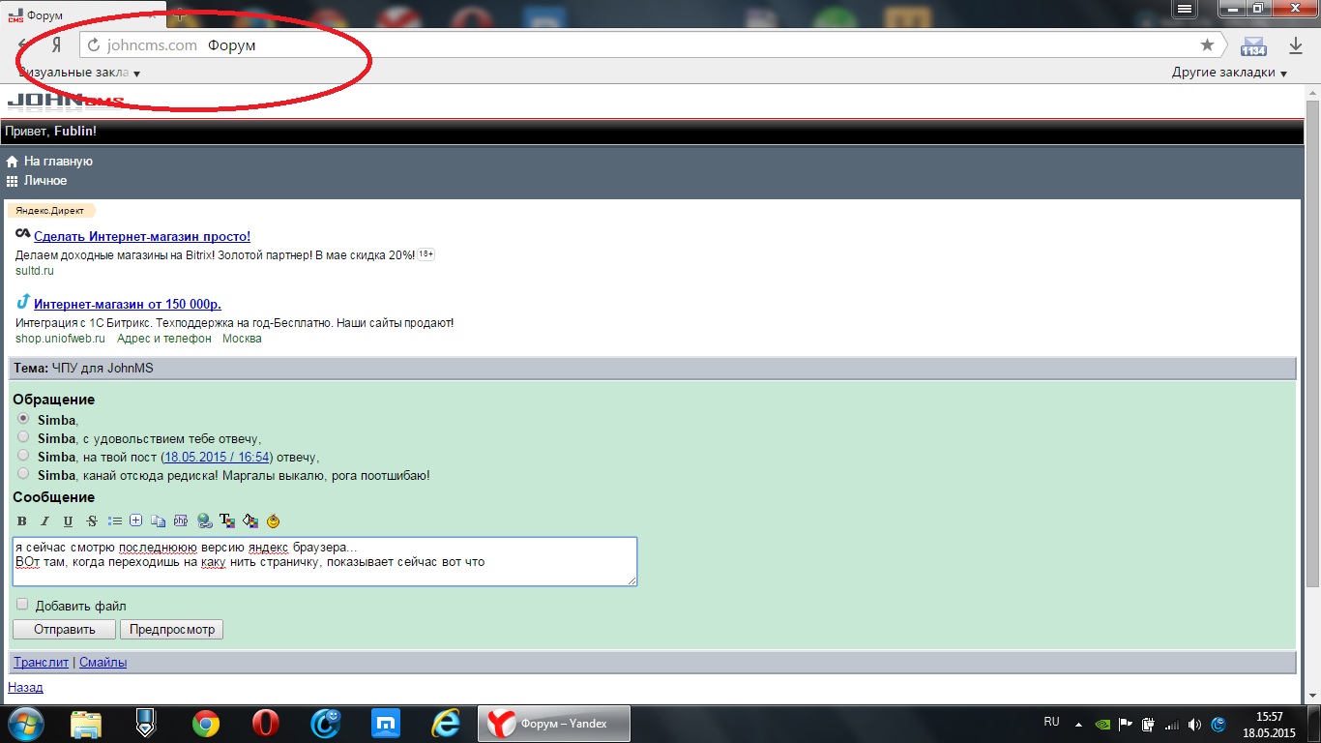Apply strikethrough formatting in message editor
Image resolution: width=1321 pixels, height=743 pixels.
92,521
